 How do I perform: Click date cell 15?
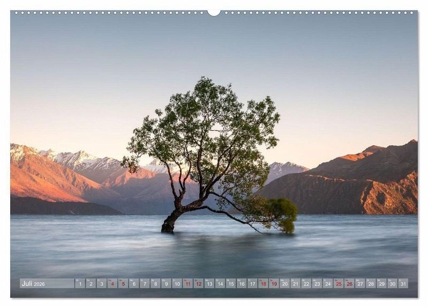click(231, 283)
